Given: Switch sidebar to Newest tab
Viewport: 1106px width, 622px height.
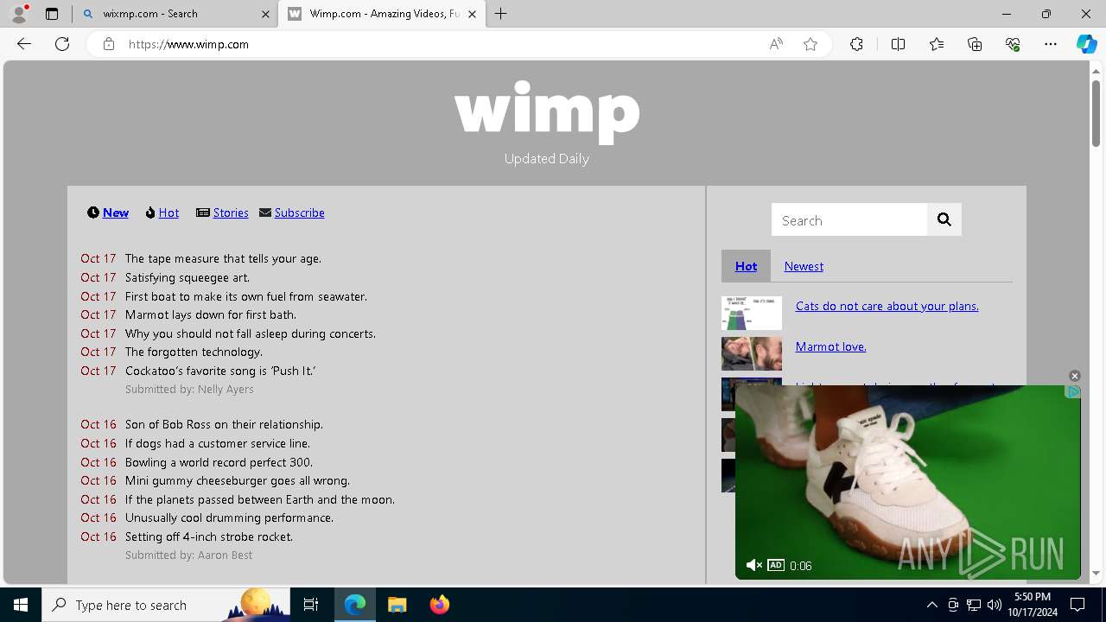Looking at the screenshot, I should coord(804,266).
